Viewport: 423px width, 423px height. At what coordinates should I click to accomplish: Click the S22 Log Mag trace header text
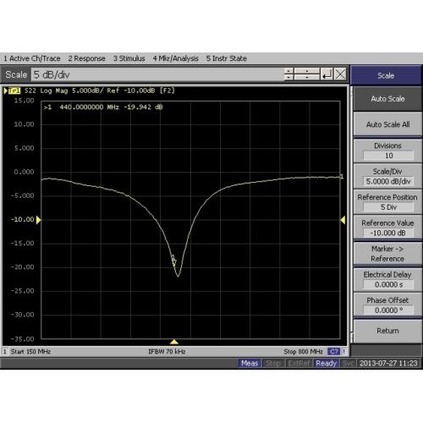(100, 91)
